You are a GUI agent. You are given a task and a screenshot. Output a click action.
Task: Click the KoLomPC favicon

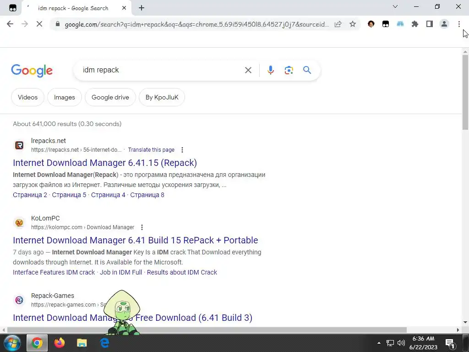(19, 223)
